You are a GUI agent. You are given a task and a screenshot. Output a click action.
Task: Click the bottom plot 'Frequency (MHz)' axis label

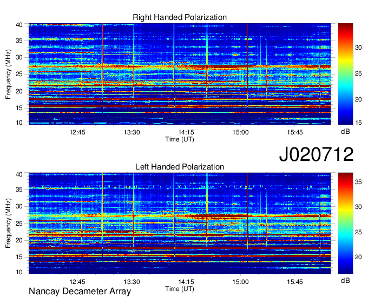coord(8,223)
